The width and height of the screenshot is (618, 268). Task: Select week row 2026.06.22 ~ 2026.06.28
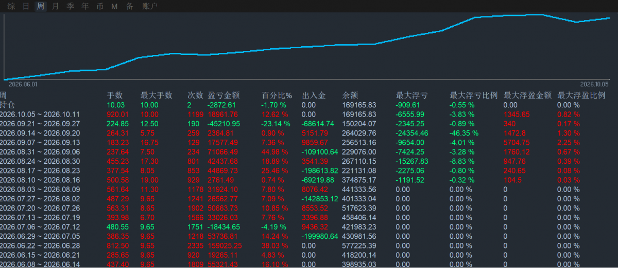click(x=40, y=246)
